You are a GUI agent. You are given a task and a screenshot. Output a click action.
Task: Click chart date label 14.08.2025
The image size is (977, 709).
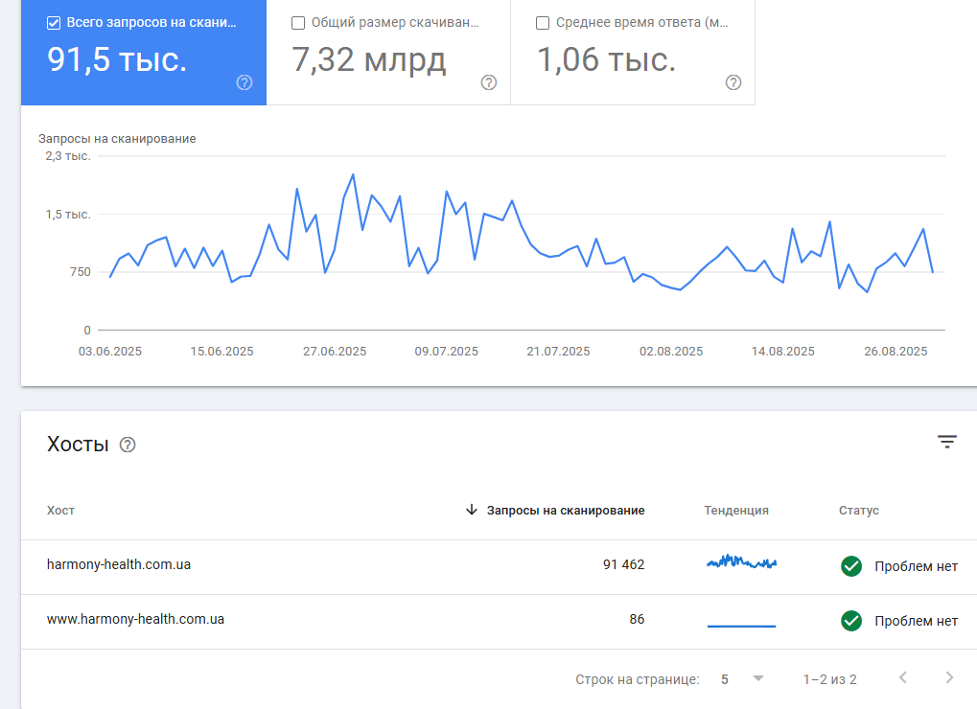click(782, 351)
